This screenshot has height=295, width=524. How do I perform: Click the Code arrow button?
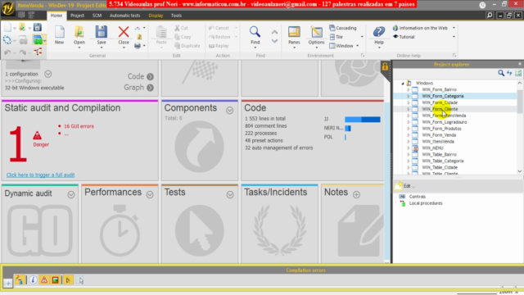(151, 76)
